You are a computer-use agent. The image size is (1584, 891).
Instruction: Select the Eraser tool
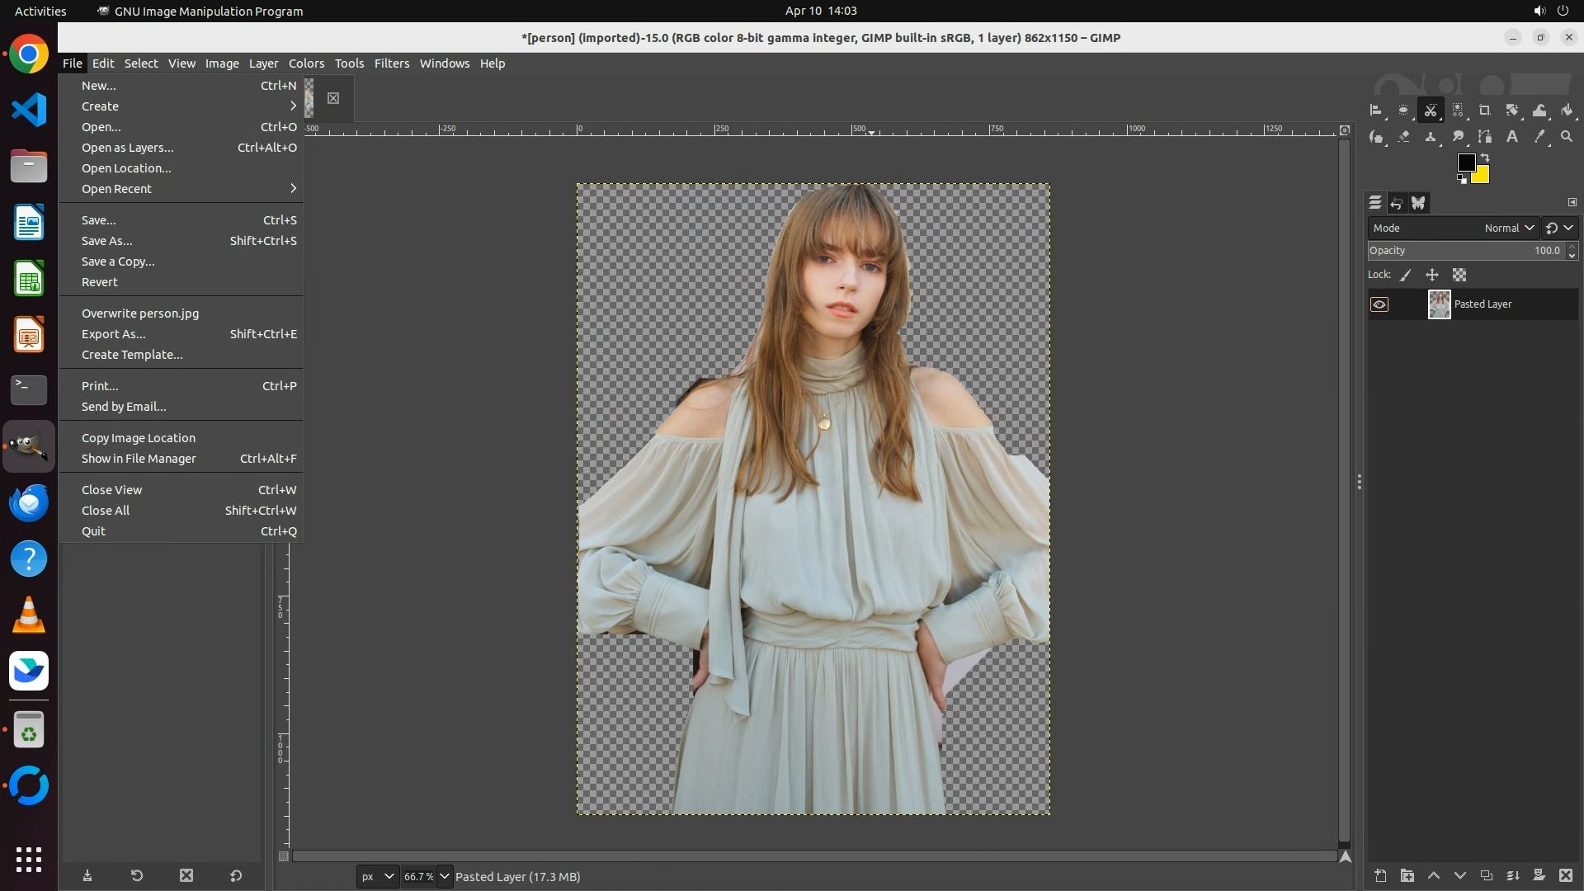(1403, 137)
